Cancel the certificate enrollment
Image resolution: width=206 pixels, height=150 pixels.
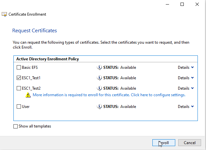tap(190, 143)
